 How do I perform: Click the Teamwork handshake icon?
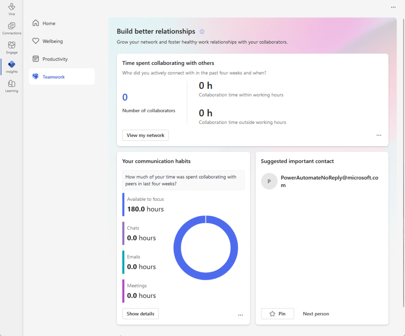coord(36,77)
